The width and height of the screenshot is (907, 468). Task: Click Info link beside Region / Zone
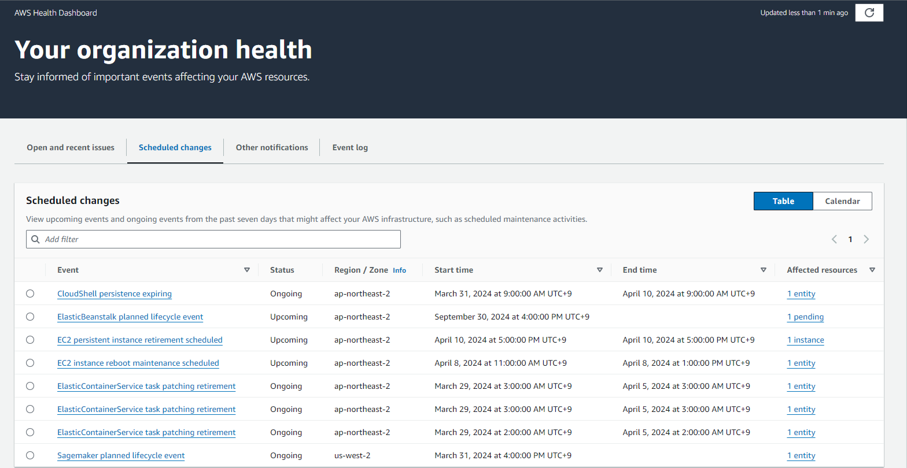click(x=400, y=270)
